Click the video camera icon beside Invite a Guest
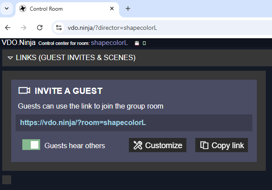The image size is (272, 190). click(x=24, y=90)
